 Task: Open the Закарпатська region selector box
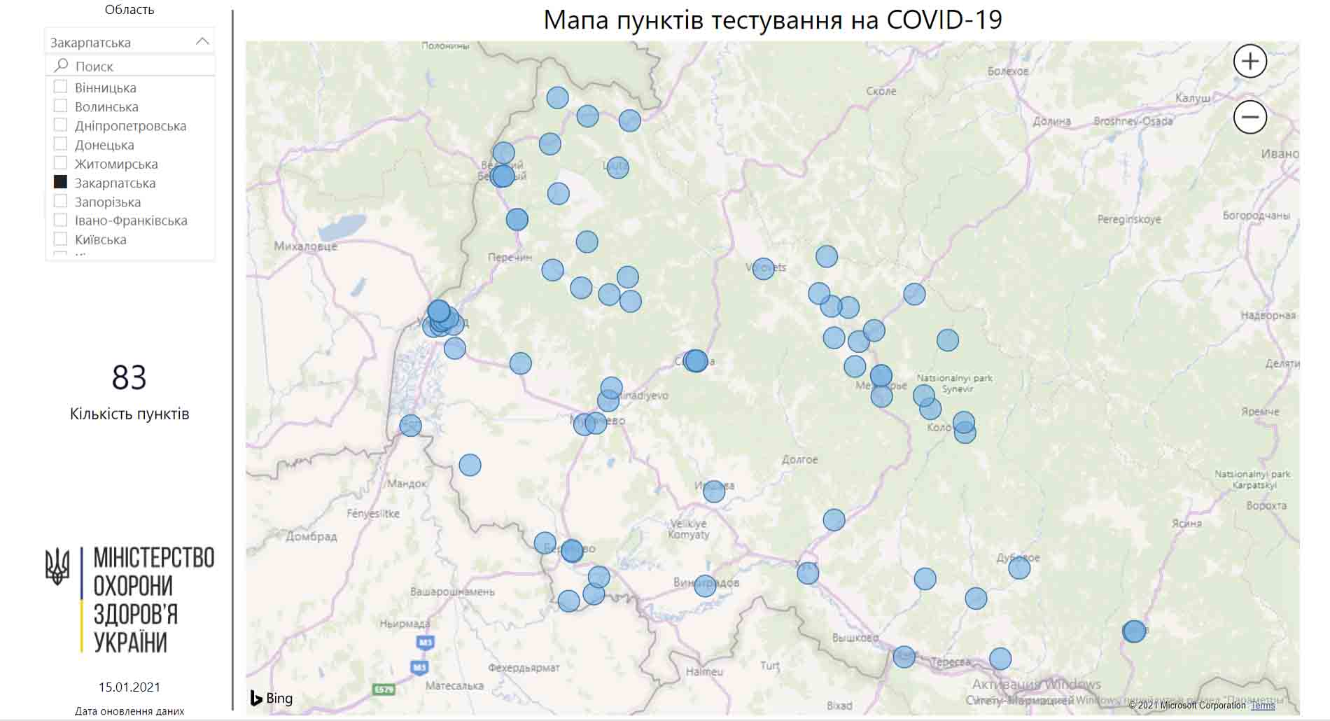click(122, 42)
